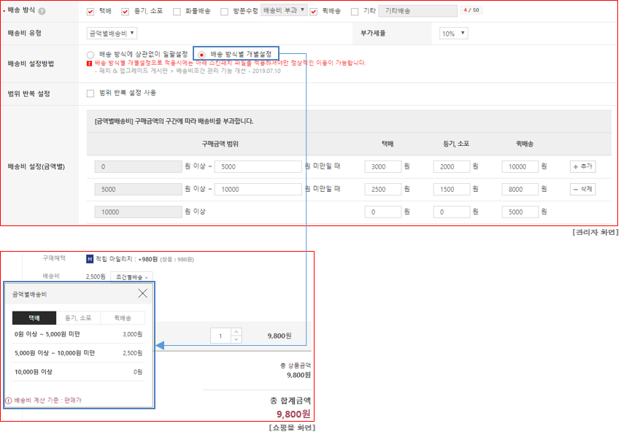
Task: Click the 총 합계금액 9,800원 value
Action: (x=293, y=414)
